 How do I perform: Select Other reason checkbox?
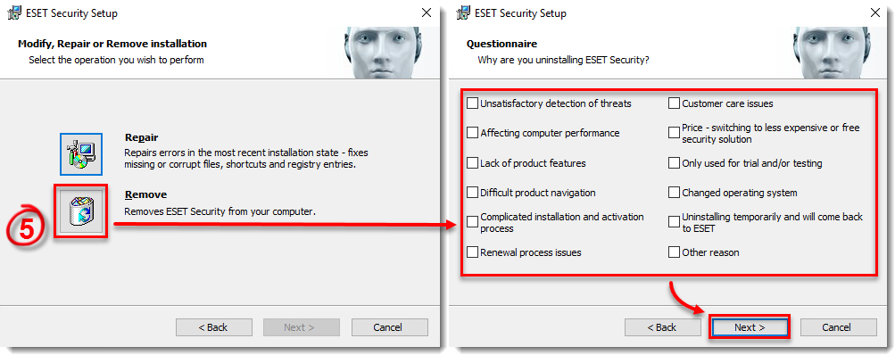pyautogui.click(x=674, y=252)
